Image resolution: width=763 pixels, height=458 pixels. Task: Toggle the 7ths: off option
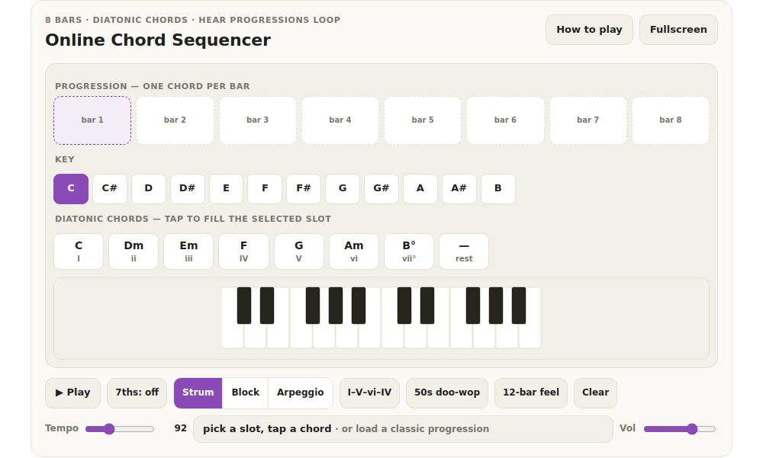tap(137, 393)
